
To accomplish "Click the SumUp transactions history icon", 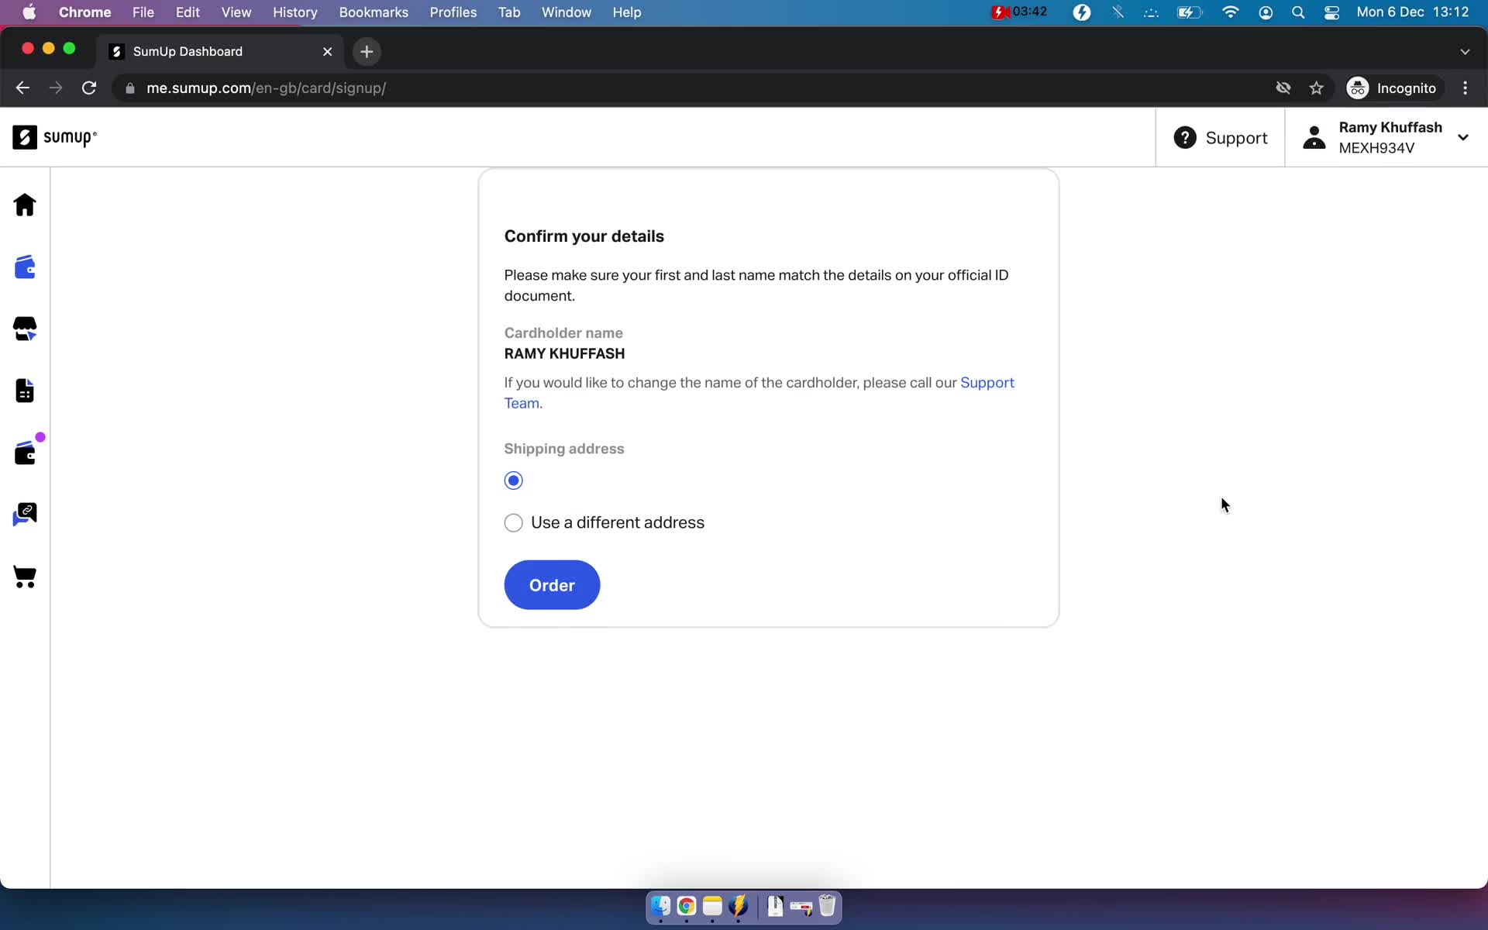I will pyautogui.click(x=25, y=391).
